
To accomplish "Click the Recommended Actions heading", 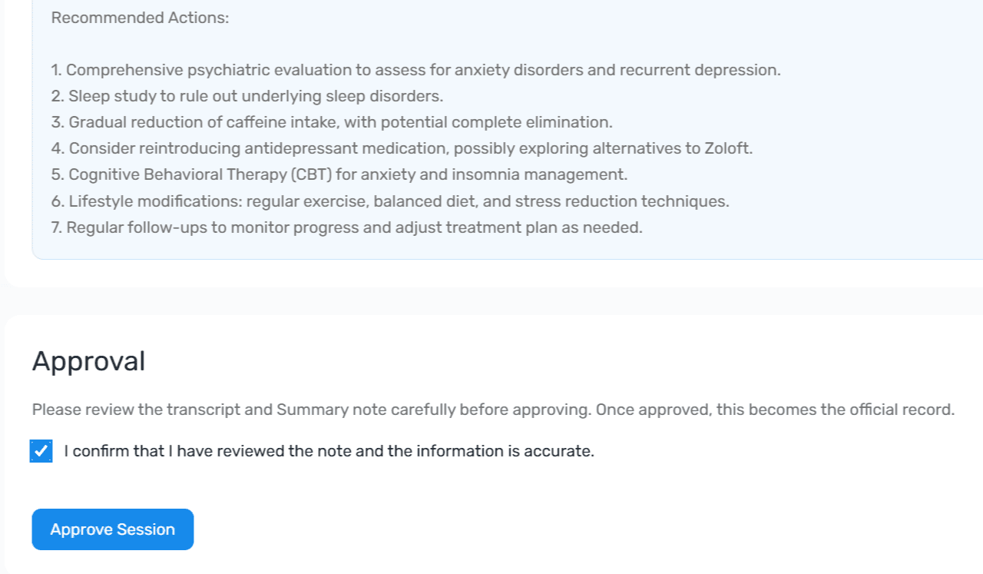I will [x=140, y=18].
